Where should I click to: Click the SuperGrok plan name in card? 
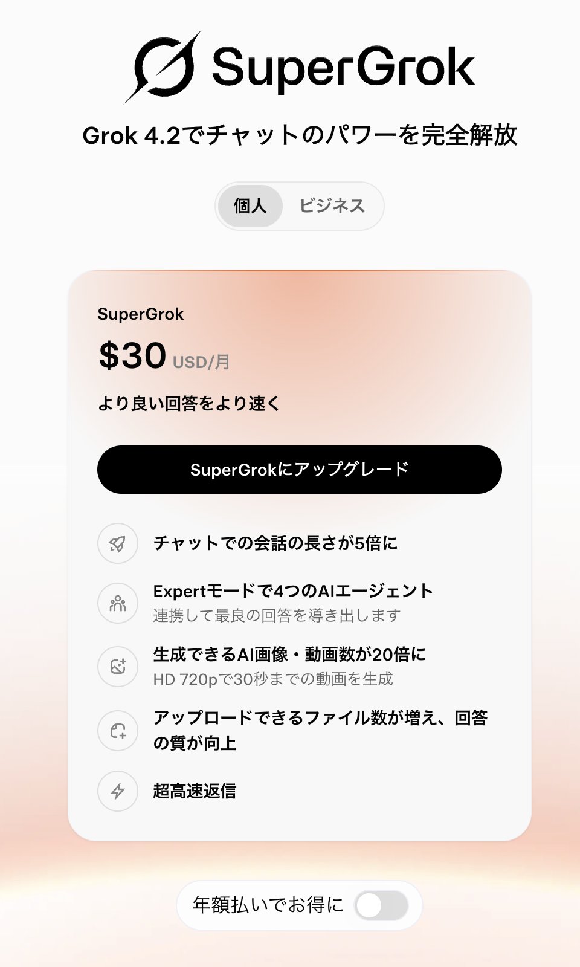tap(141, 314)
